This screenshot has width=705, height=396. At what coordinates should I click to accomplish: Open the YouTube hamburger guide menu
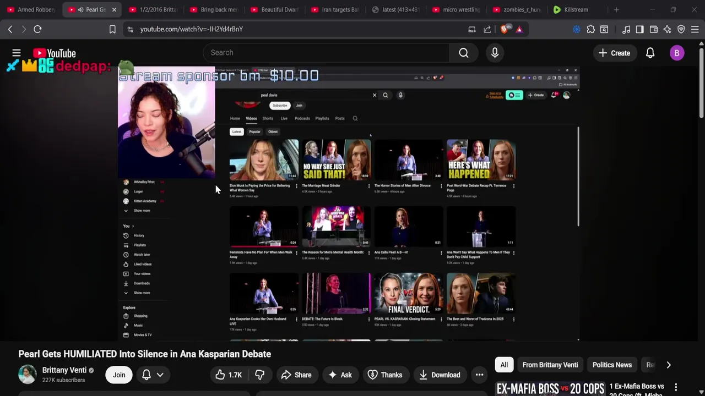[x=17, y=53]
